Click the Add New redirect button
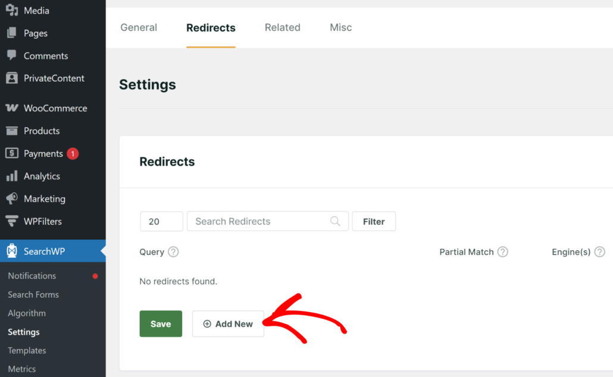The image size is (613, 377). 228,324
